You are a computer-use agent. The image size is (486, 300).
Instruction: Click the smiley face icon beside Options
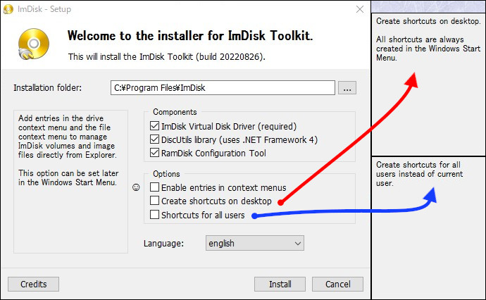136,187
